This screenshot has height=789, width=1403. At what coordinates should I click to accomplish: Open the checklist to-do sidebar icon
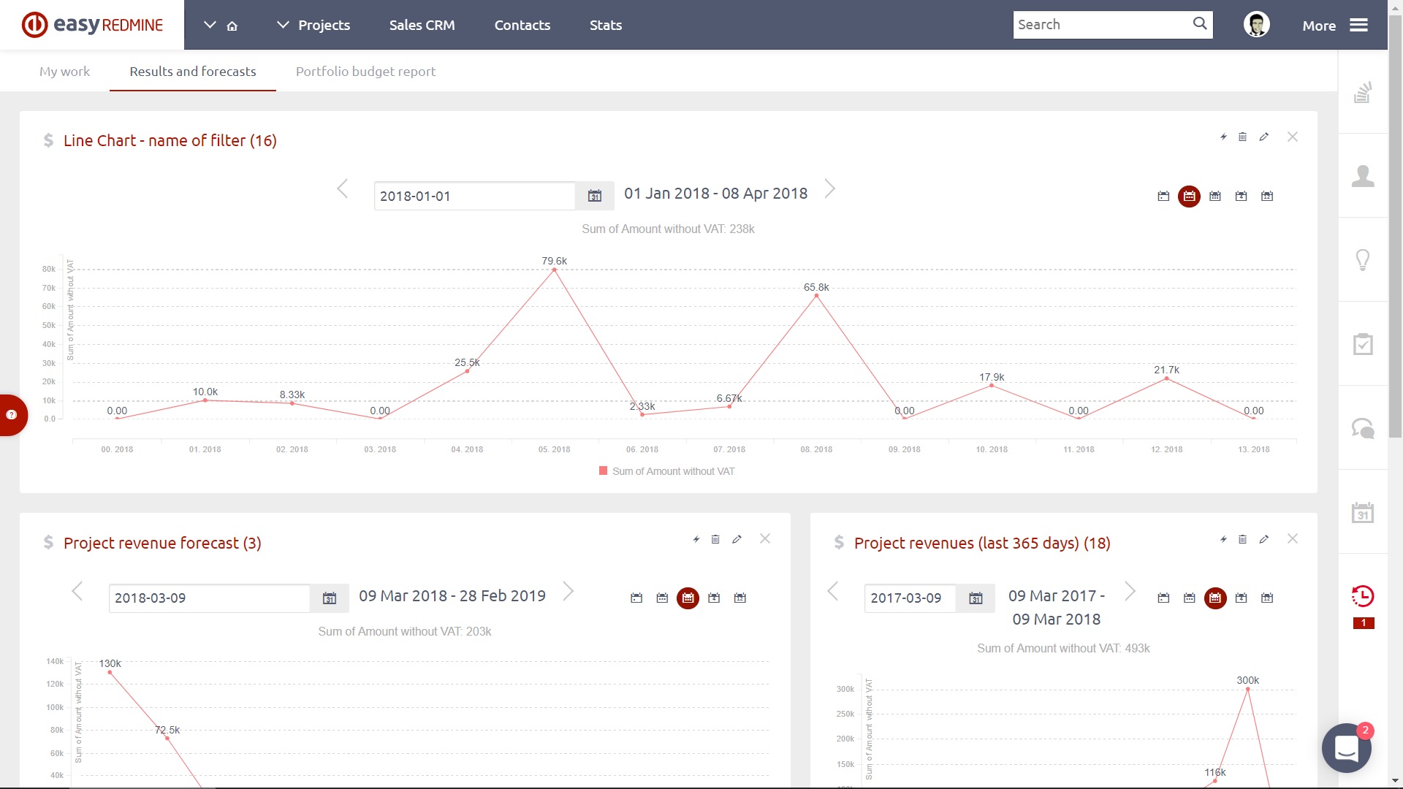(x=1363, y=344)
